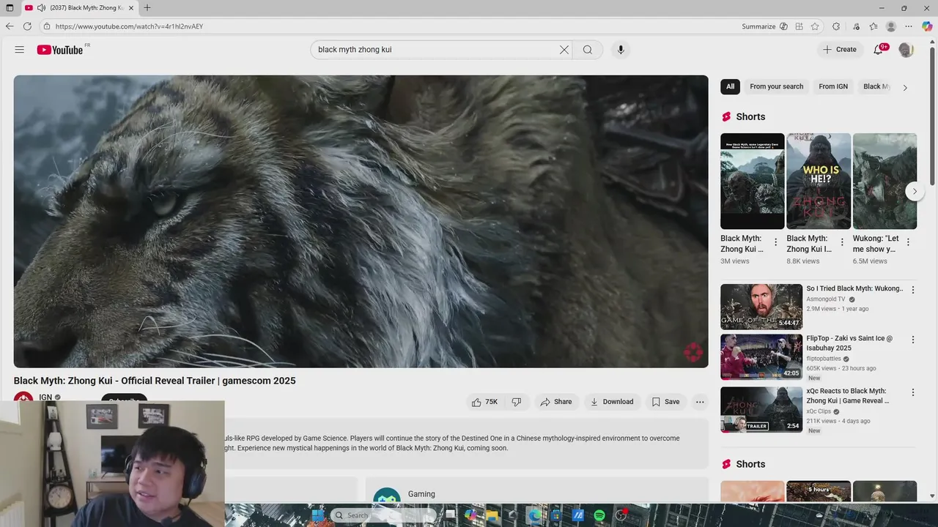Open Short with 3M views
Viewport: 938px width, 527px height.
point(753,181)
